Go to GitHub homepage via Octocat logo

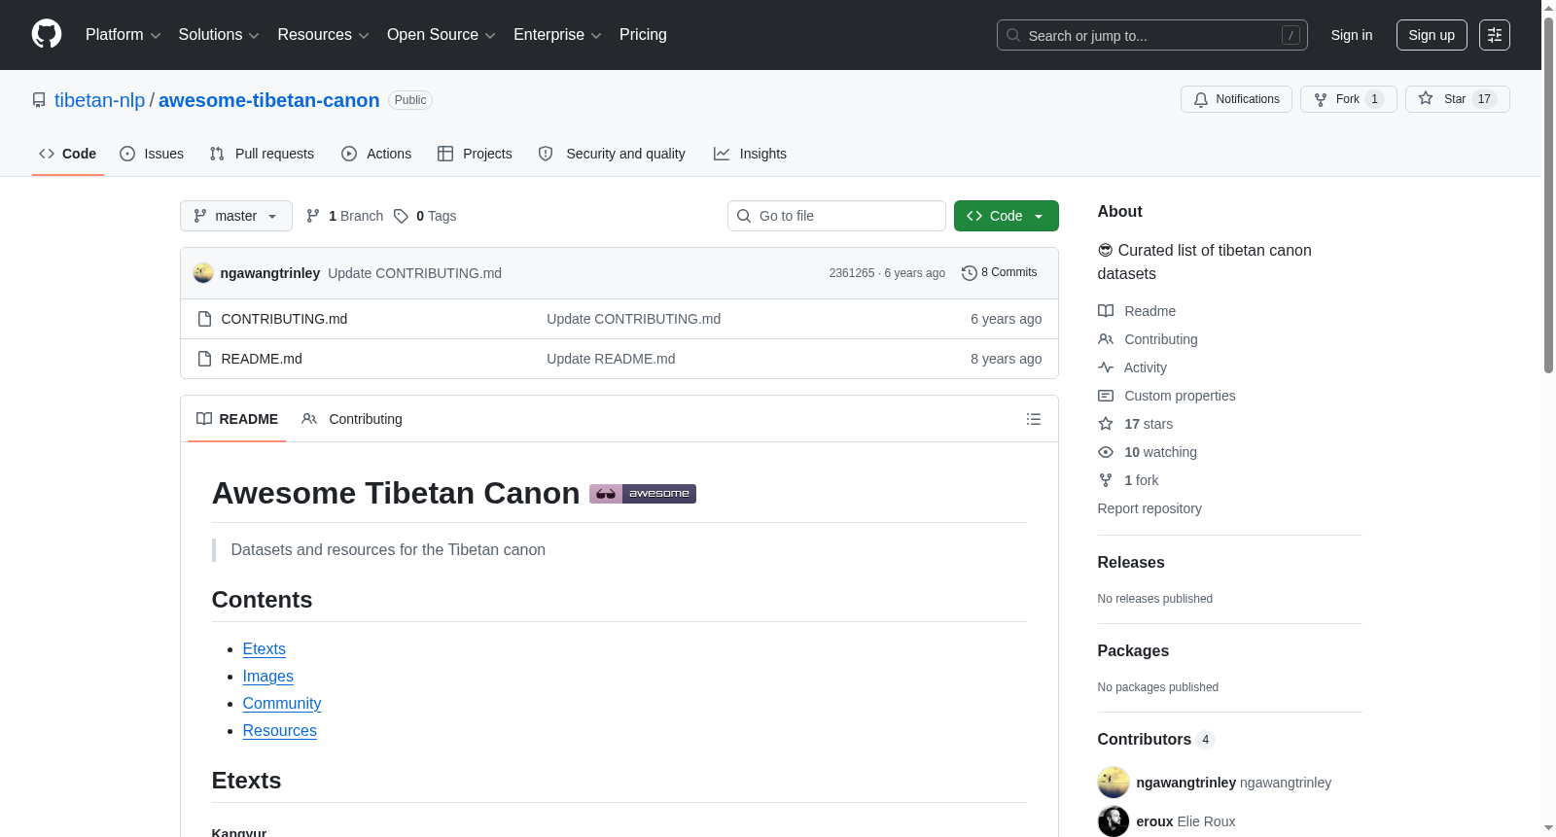47,35
